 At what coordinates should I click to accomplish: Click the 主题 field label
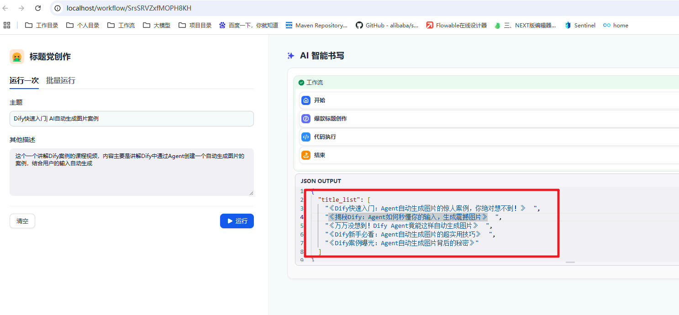tap(16, 102)
